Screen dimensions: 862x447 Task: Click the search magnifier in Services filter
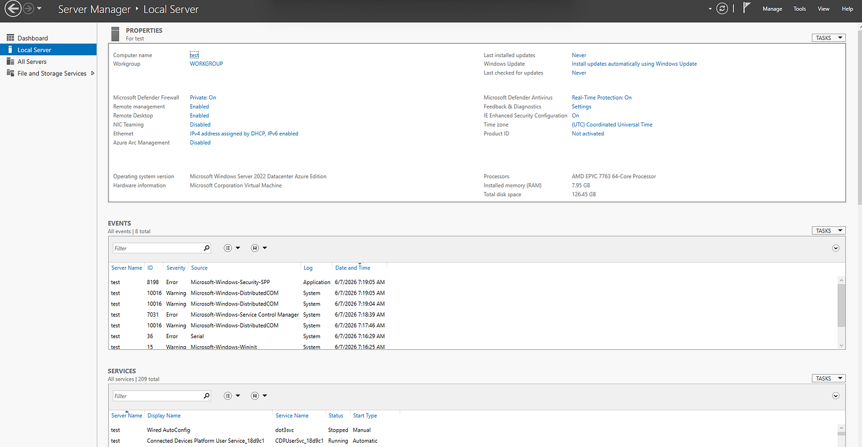[x=206, y=396]
